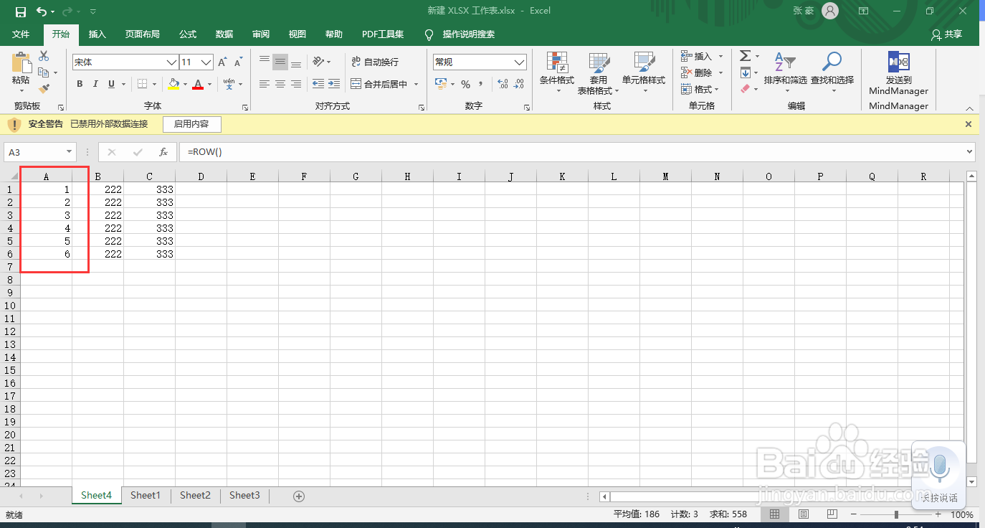Add a new sheet with the plus icon

[x=299, y=496]
